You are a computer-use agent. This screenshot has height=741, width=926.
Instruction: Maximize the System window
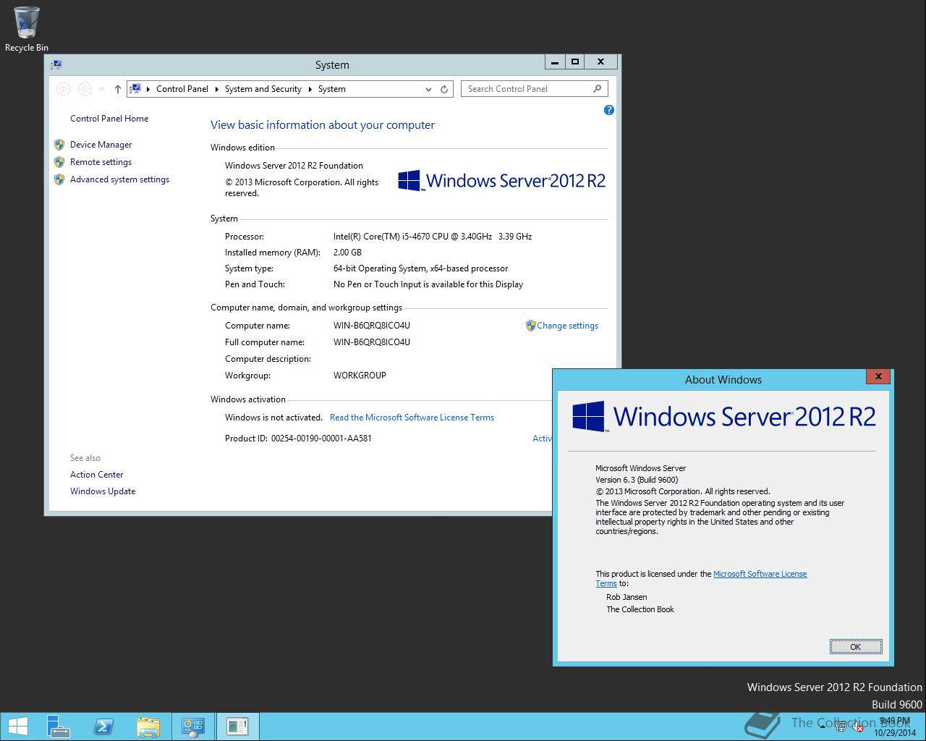[574, 62]
